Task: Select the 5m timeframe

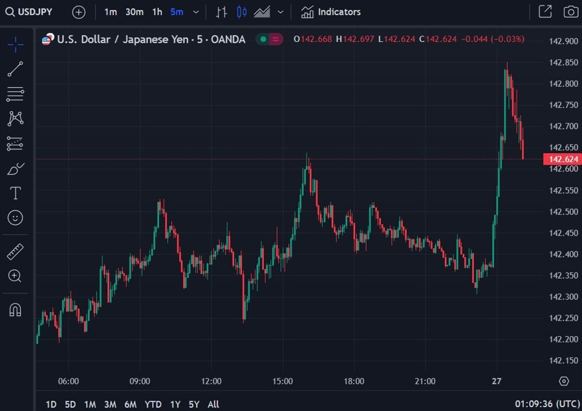Action: click(x=177, y=12)
